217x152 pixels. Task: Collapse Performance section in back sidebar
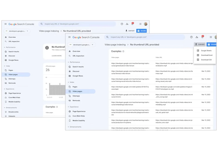pyautogui.click(x=4, y=47)
